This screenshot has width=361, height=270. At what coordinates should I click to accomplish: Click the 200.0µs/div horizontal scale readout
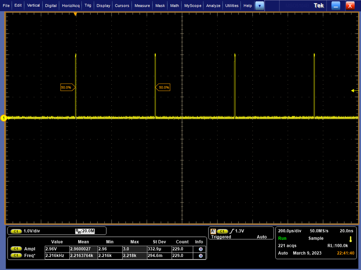click(x=290, y=231)
